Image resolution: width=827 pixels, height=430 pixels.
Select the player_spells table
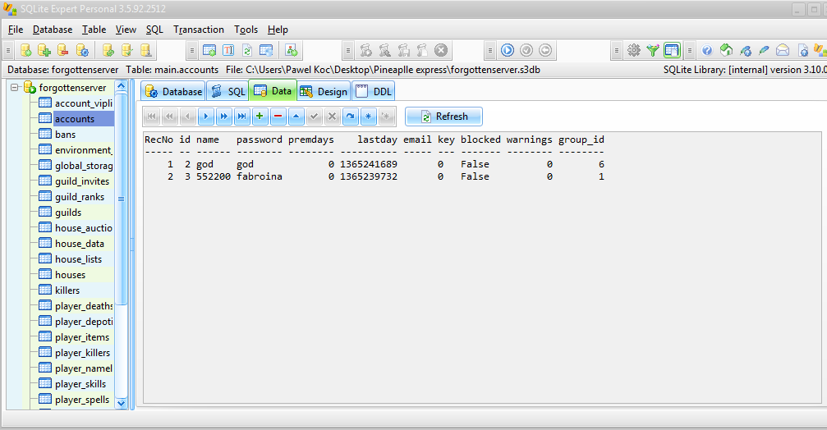[x=82, y=400]
